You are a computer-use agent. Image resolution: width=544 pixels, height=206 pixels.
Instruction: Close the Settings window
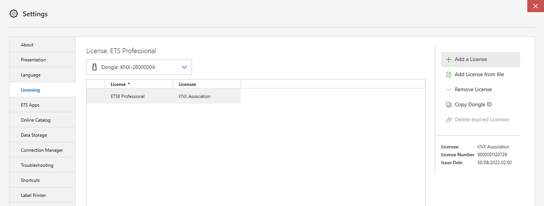tap(535, 6)
